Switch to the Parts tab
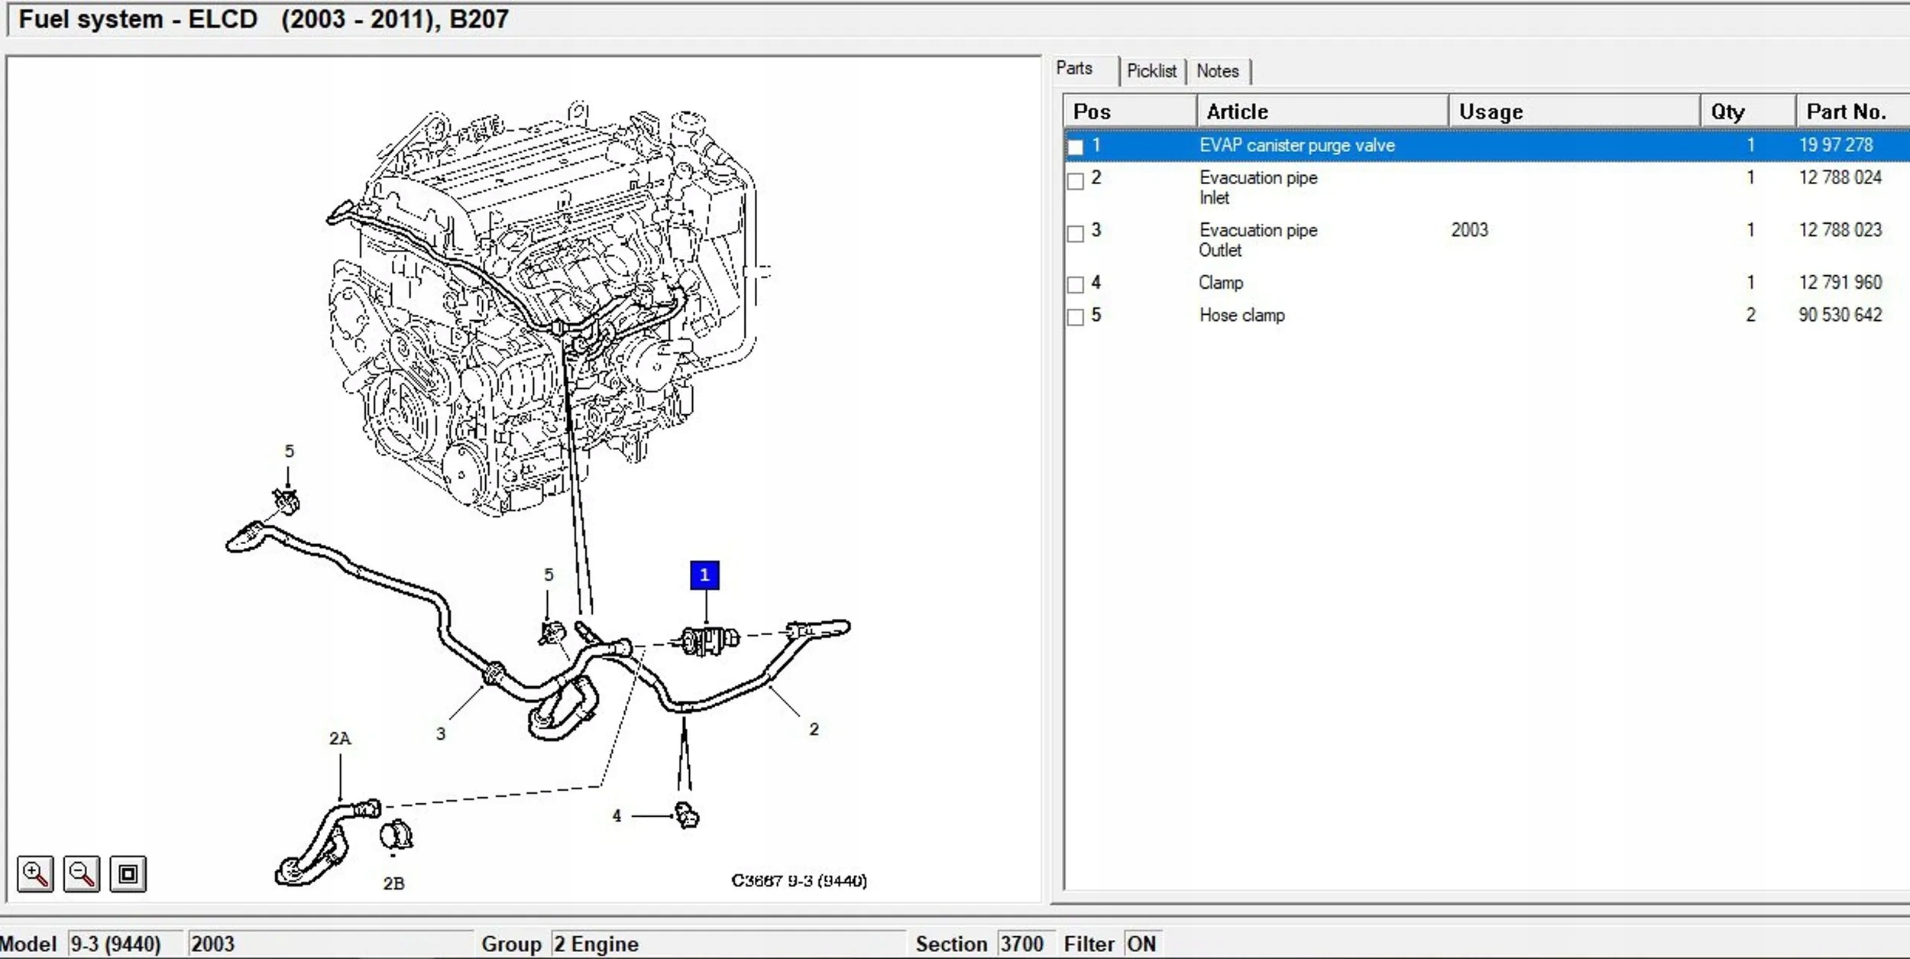 (1075, 69)
